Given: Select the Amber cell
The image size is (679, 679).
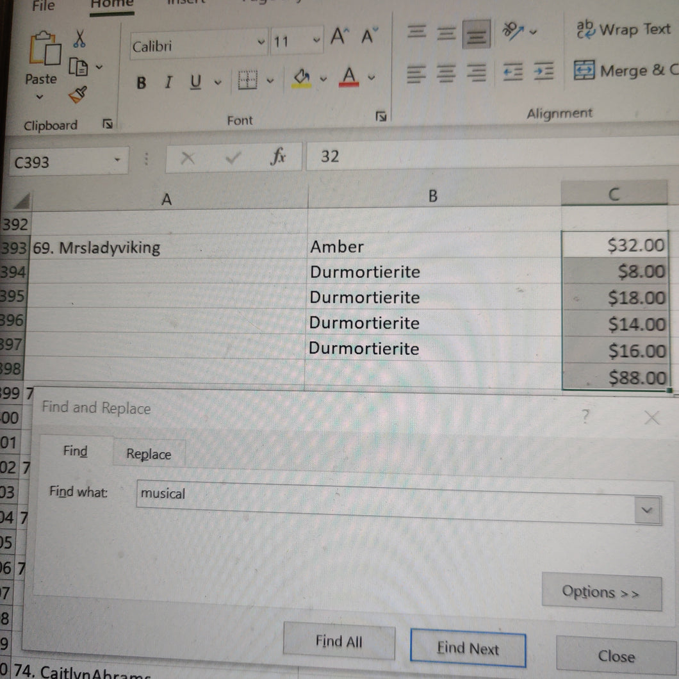Looking at the screenshot, I should coord(433,246).
